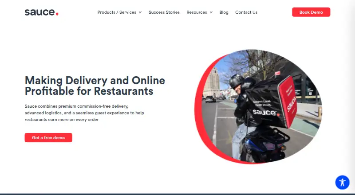This screenshot has width=355, height=195.
Task: Click the delivery rider hero image
Action: (x=258, y=106)
